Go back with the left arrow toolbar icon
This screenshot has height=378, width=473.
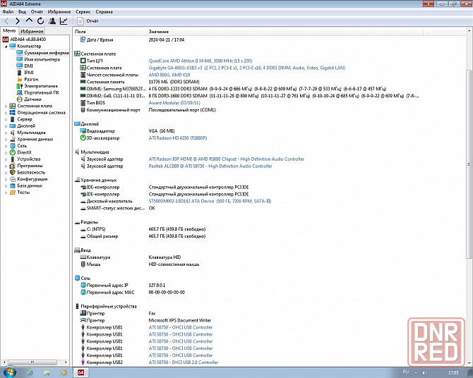click(6, 20)
